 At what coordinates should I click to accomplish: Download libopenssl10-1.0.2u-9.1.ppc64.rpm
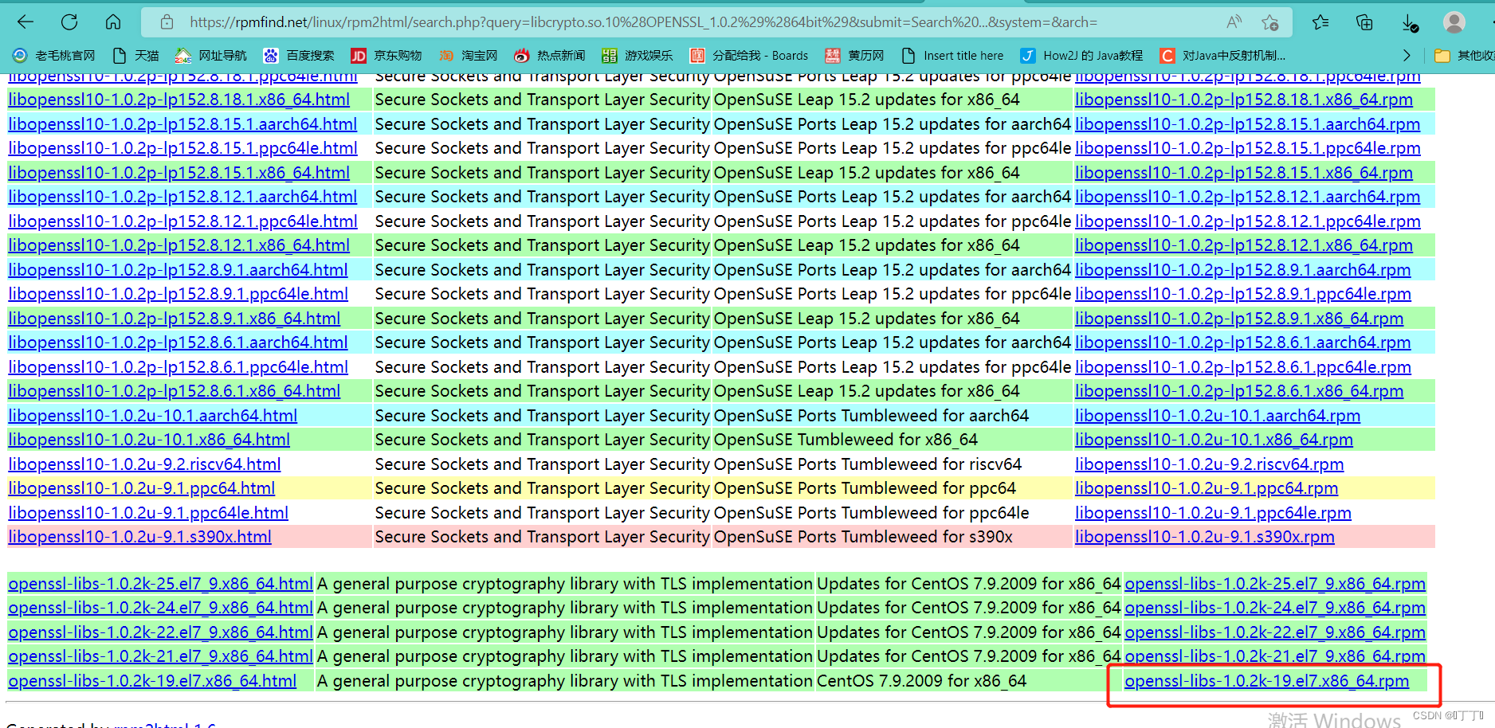click(x=1207, y=488)
